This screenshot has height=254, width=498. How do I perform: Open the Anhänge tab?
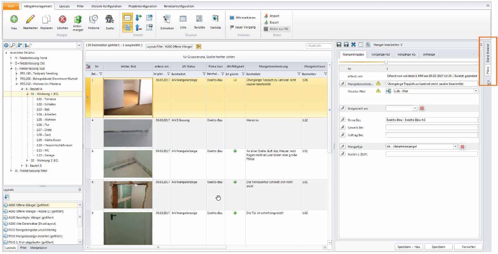click(x=429, y=55)
